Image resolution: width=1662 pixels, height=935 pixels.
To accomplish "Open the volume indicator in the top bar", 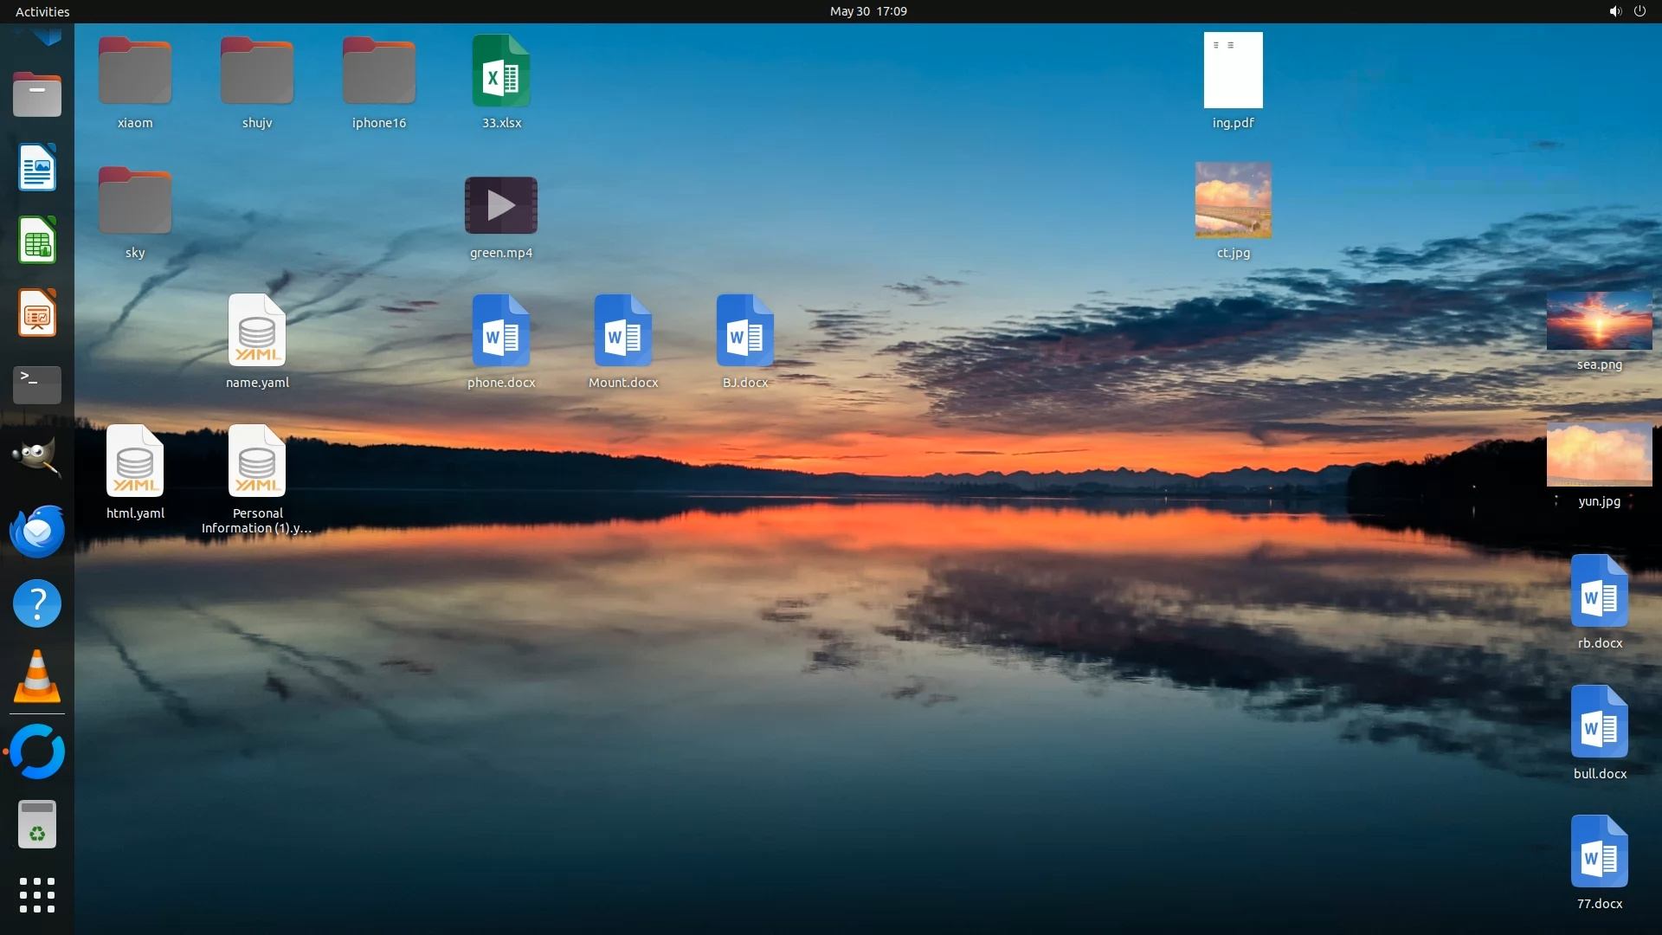I will tap(1614, 11).
